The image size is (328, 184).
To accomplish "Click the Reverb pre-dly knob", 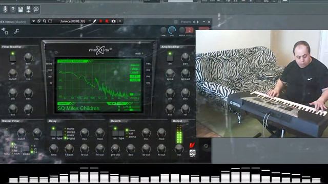I will 115,149.
